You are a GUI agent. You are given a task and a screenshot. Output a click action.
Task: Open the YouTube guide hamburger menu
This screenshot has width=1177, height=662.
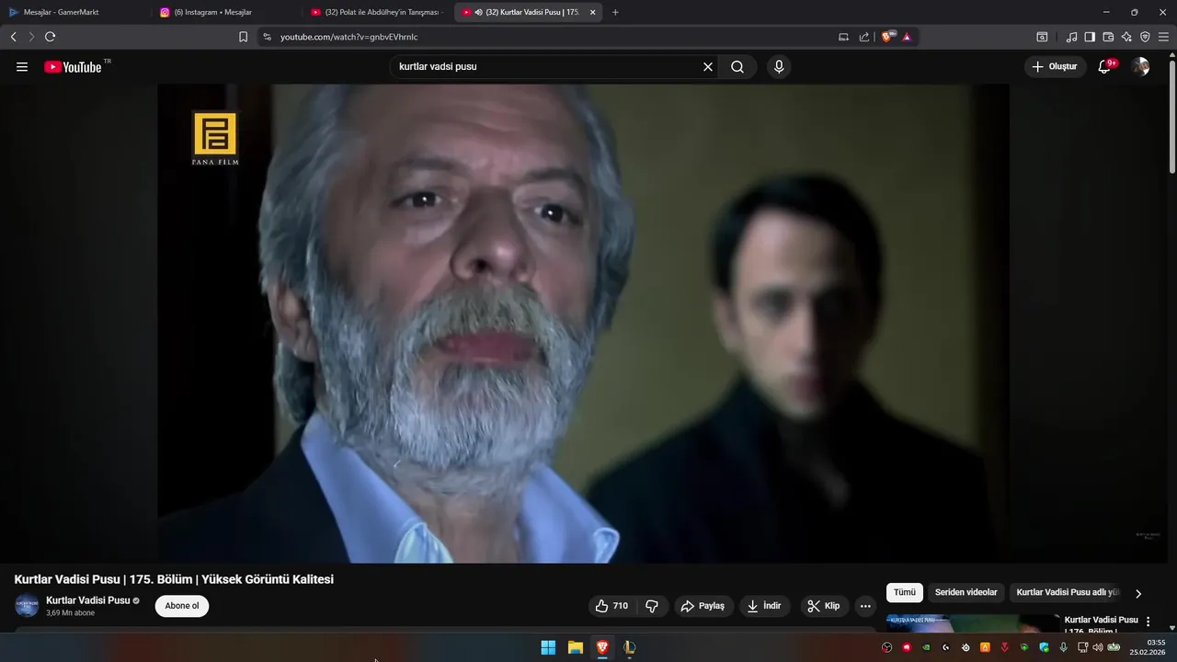pyautogui.click(x=22, y=67)
